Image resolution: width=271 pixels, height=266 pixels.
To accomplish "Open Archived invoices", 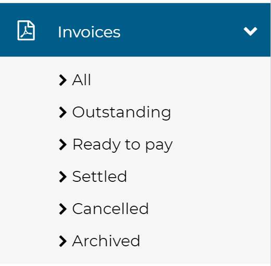I will click(106, 241).
